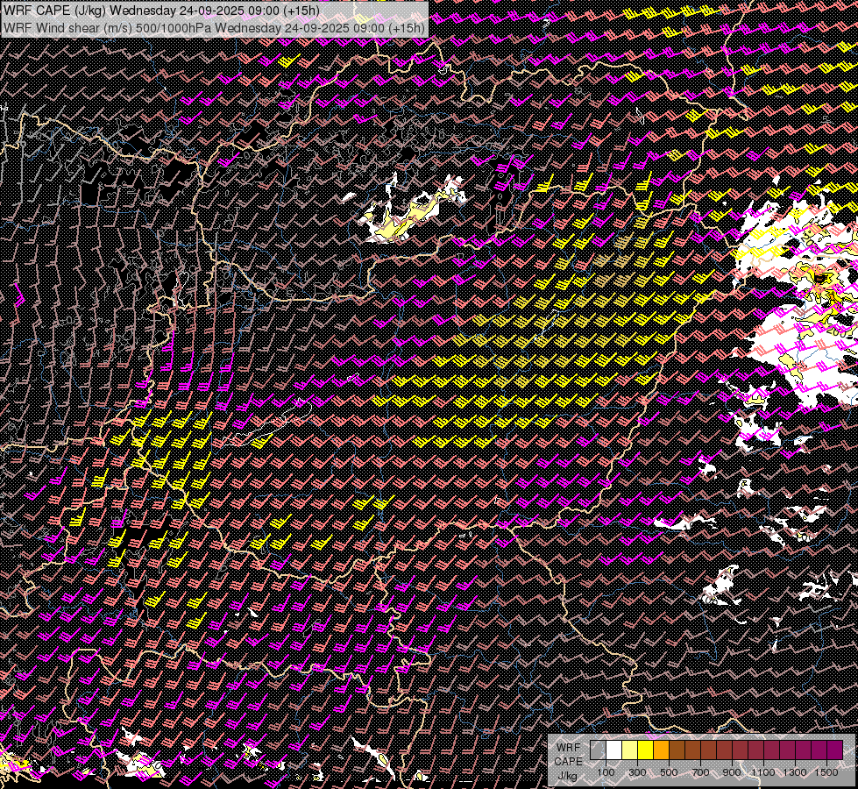
Task: Click the 700 label on the CAPE scale
Action: click(700, 772)
